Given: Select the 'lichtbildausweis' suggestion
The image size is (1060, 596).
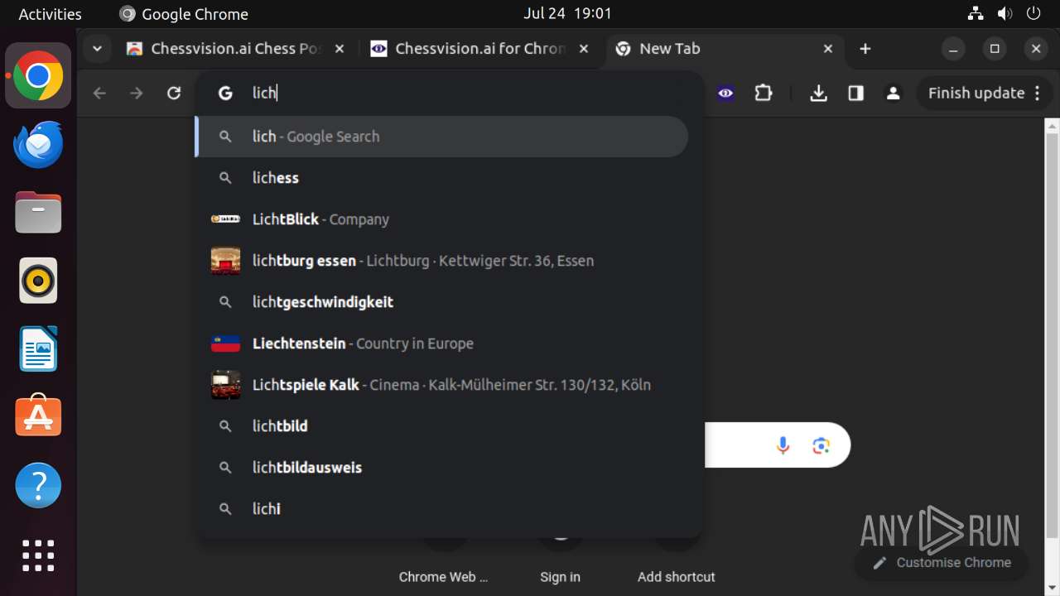Looking at the screenshot, I should pyautogui.click(x=441, y=468).
